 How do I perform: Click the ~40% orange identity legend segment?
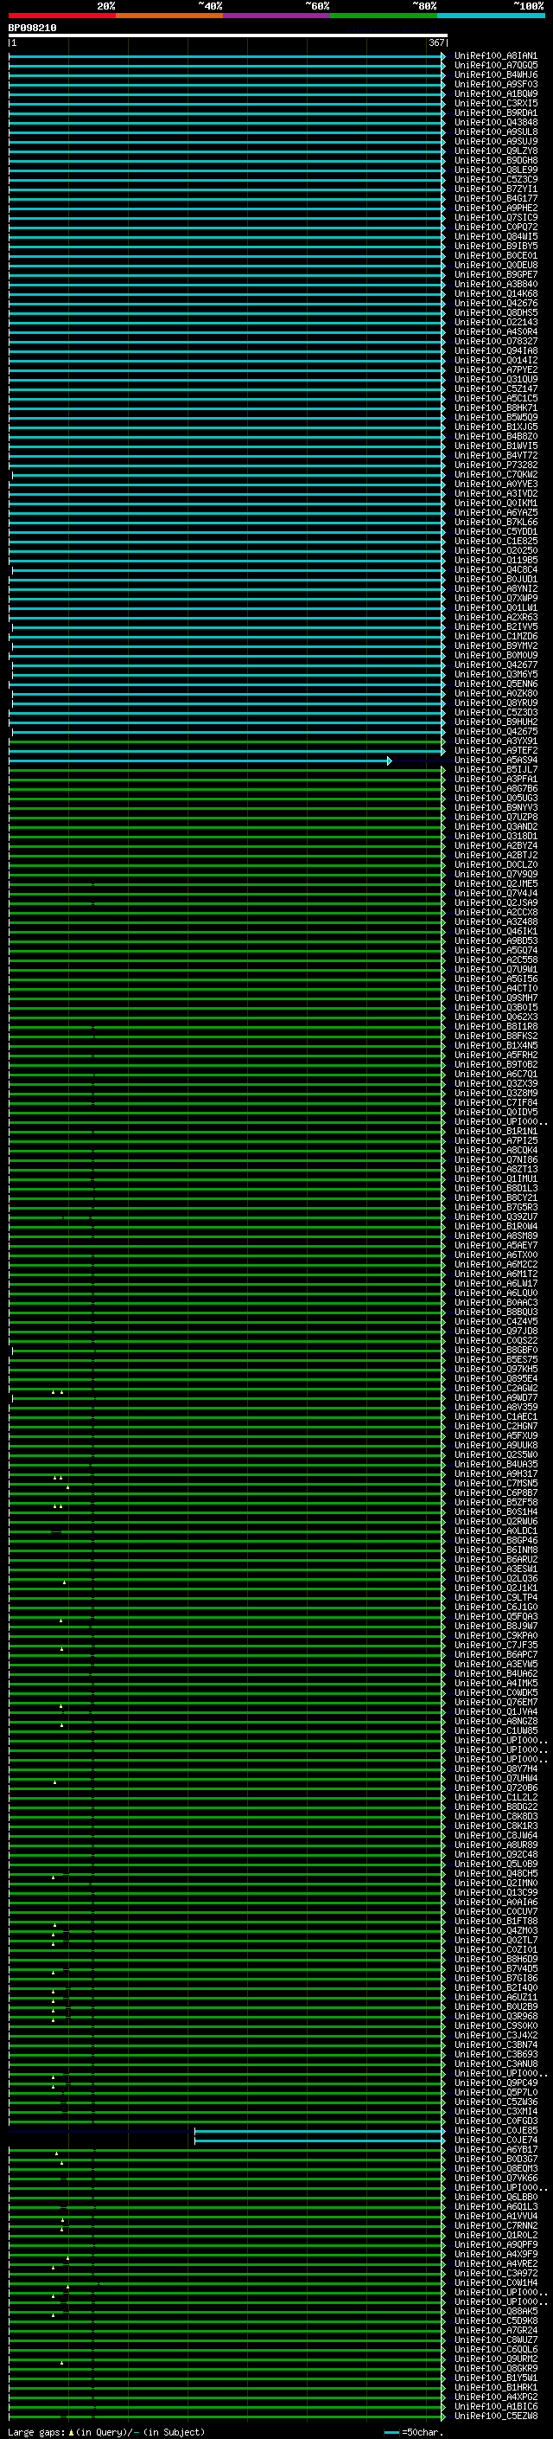169,16
